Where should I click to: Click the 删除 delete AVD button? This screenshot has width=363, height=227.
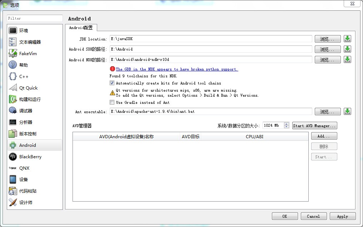(x=324, y=146)
